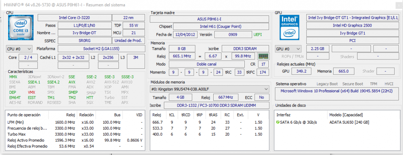Viewport: 403px width, 155px height.
Task: Click the MCU value 21
Action: coord(134,33)
